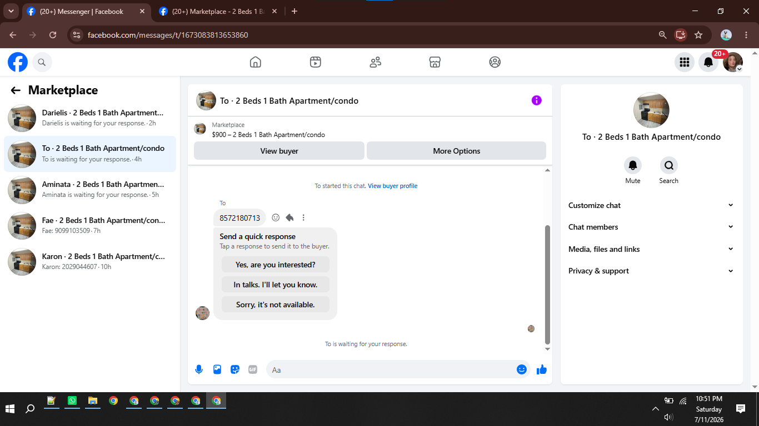Click the voice clip microphone icon
The width and height of the screenshot is (759, 426).
pos(199,369)
